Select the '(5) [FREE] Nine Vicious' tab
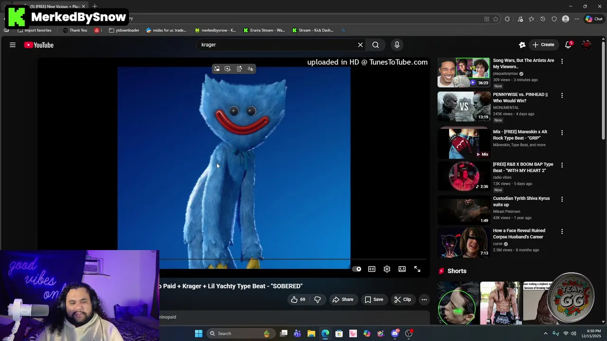The image size is (607, 341). point(55,6)
